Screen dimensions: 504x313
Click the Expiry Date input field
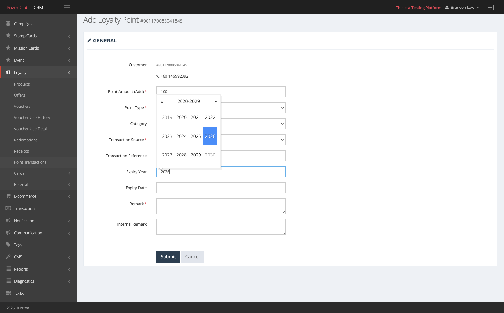coord(221,188)
